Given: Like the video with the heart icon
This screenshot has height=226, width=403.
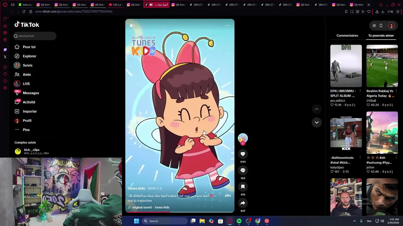Looking at the screenshot, I should point(243,154).
